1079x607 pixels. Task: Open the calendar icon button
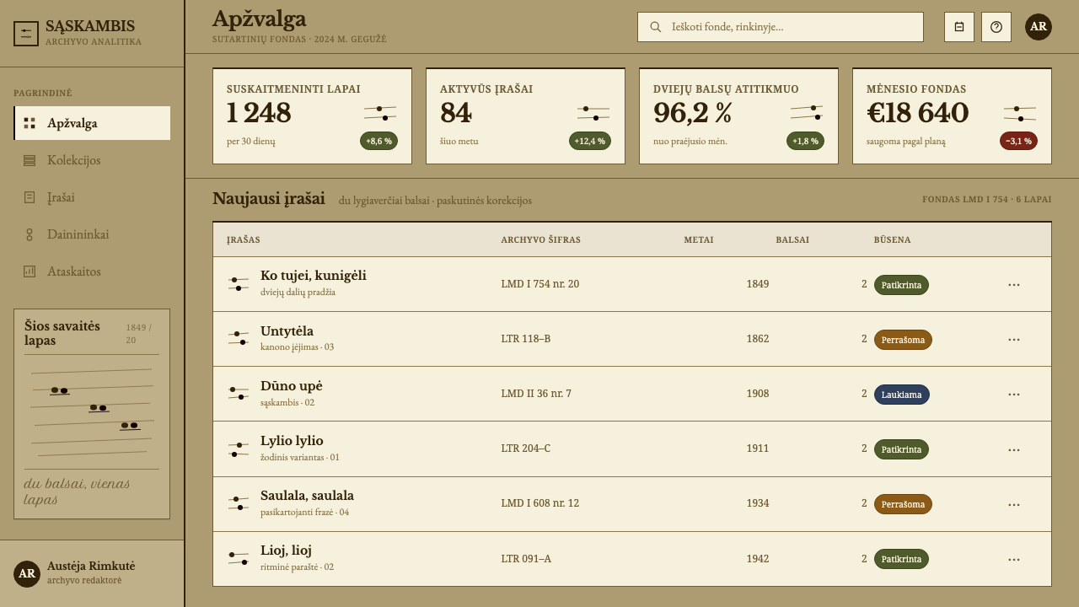click(x=959, y=27)
